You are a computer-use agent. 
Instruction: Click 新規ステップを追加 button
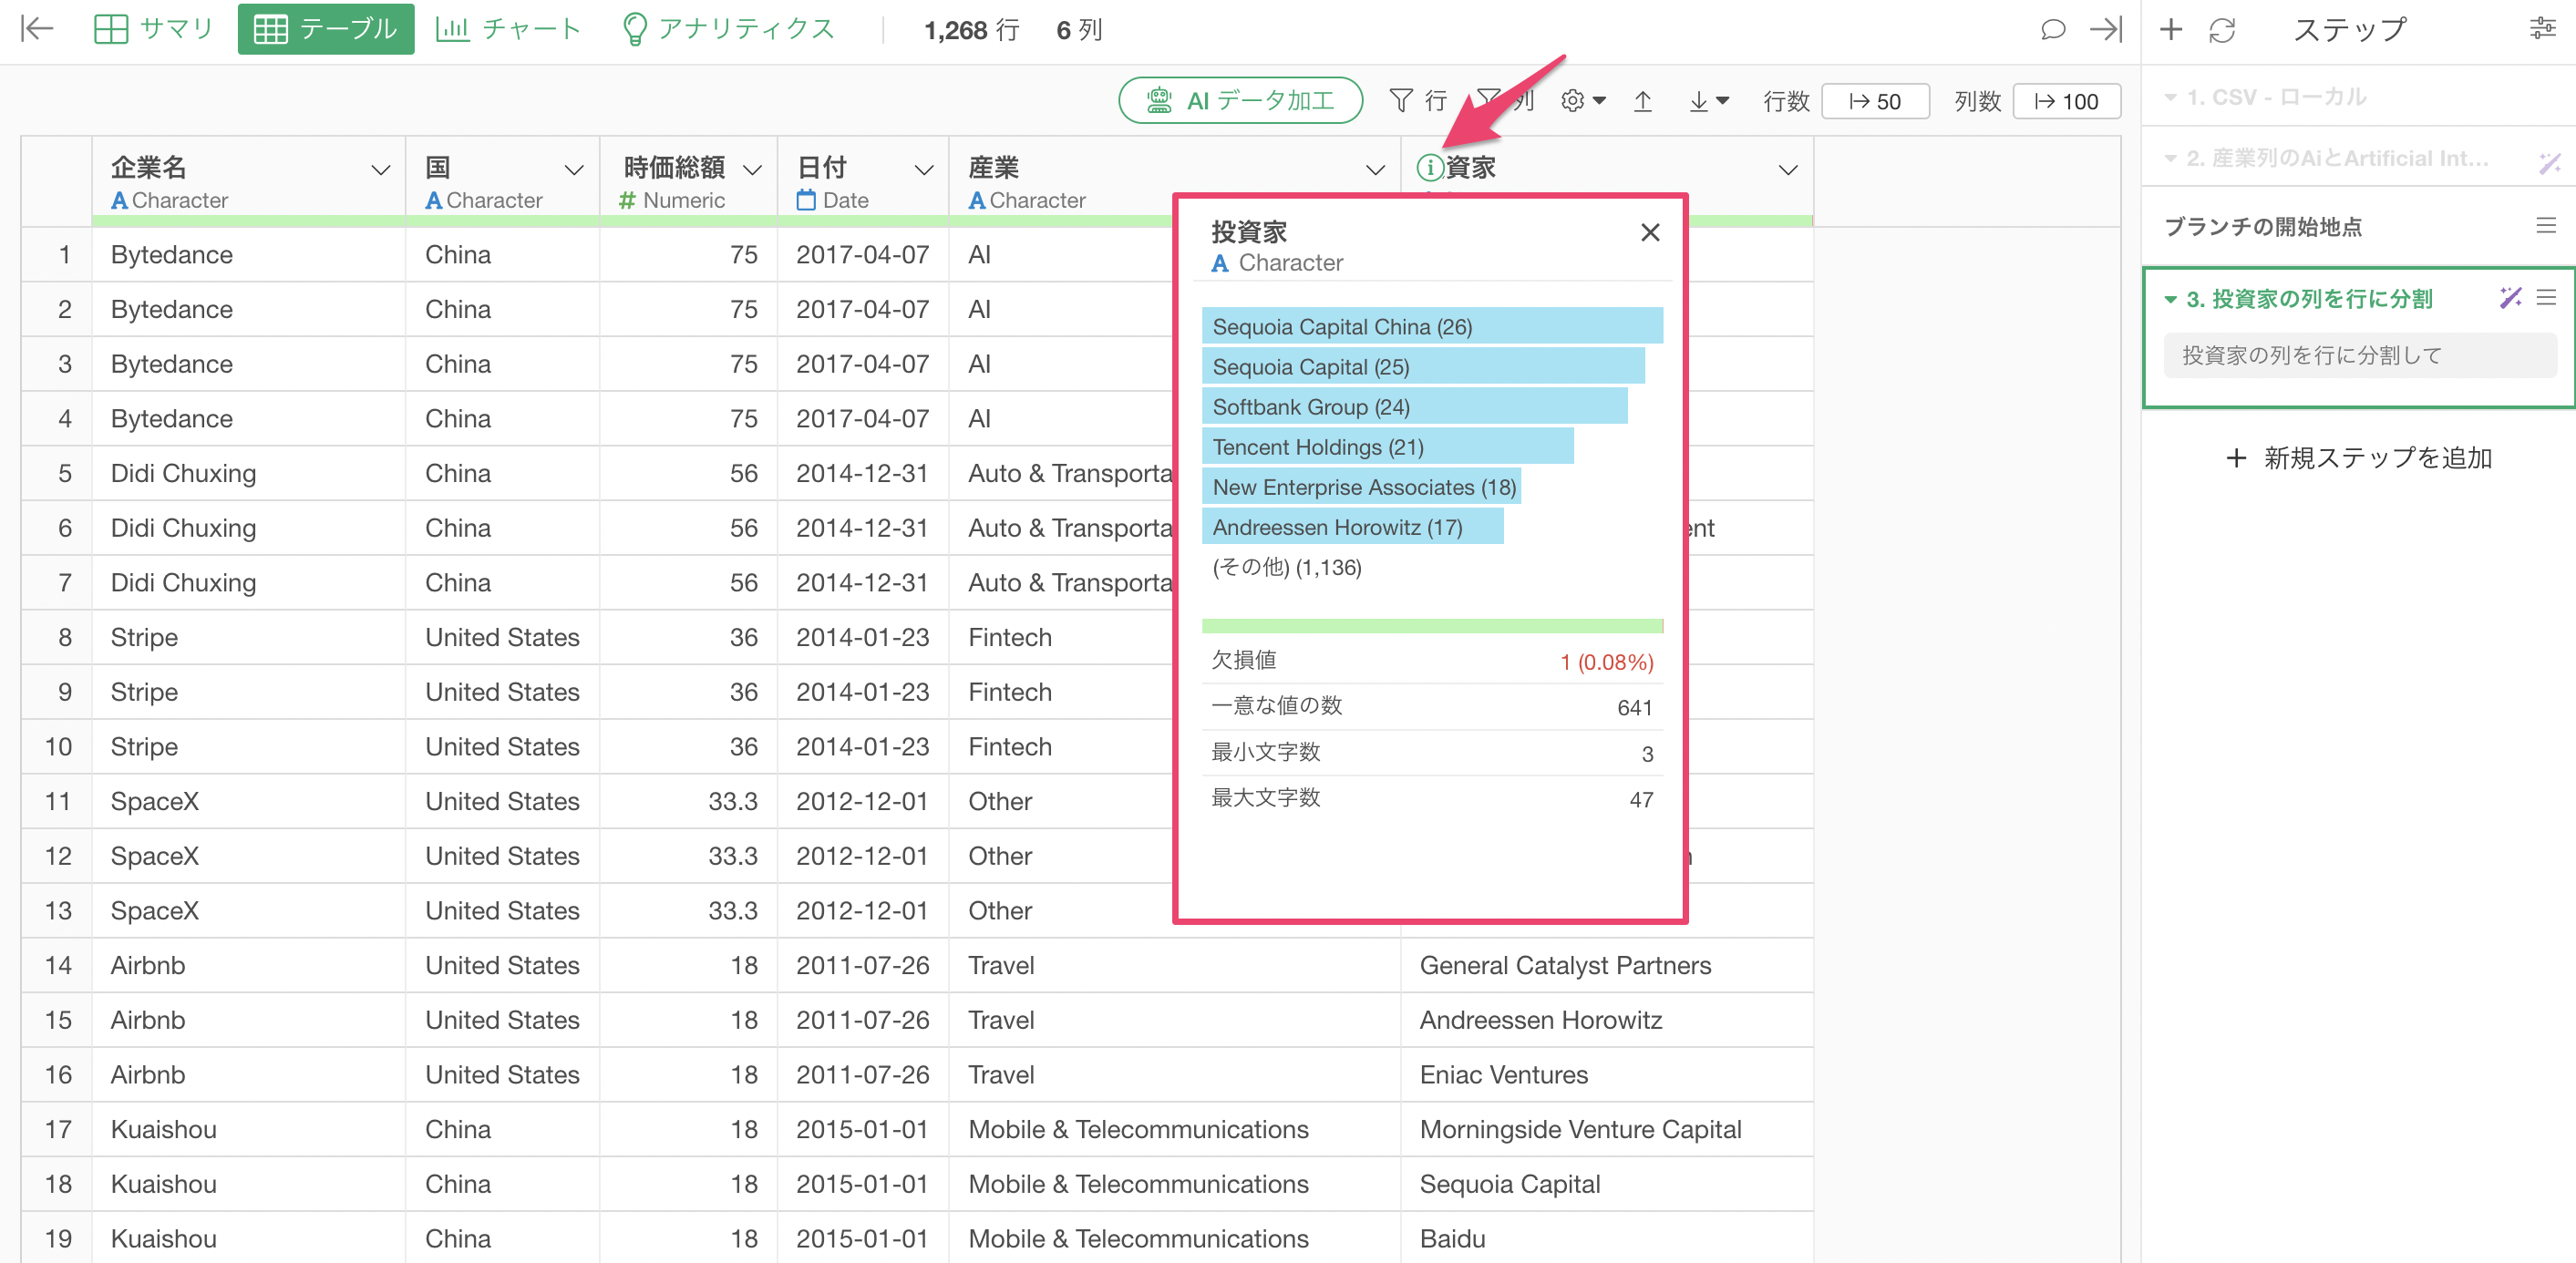(x=2358, y=458)
